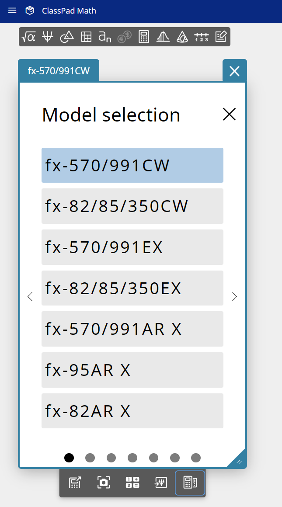Open the Graphing tool in the top toolbar
Screen dimensions: 282x507
tap(47, 37)
